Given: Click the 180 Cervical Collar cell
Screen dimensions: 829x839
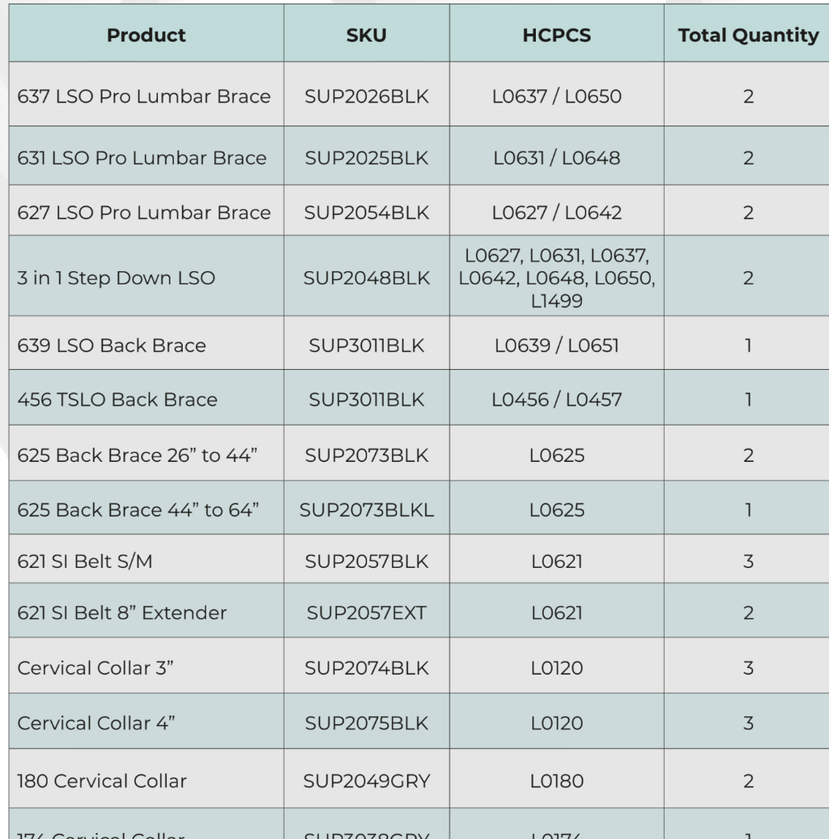Looking at the screenshot, I should (x=147, y=778).
